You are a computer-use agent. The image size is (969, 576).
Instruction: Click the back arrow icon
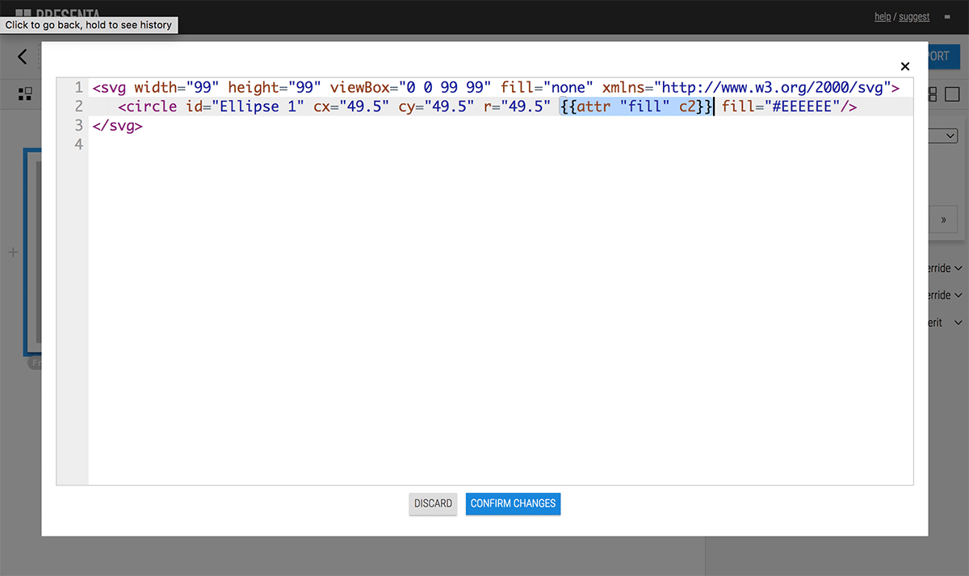click(x=22, y=56)
